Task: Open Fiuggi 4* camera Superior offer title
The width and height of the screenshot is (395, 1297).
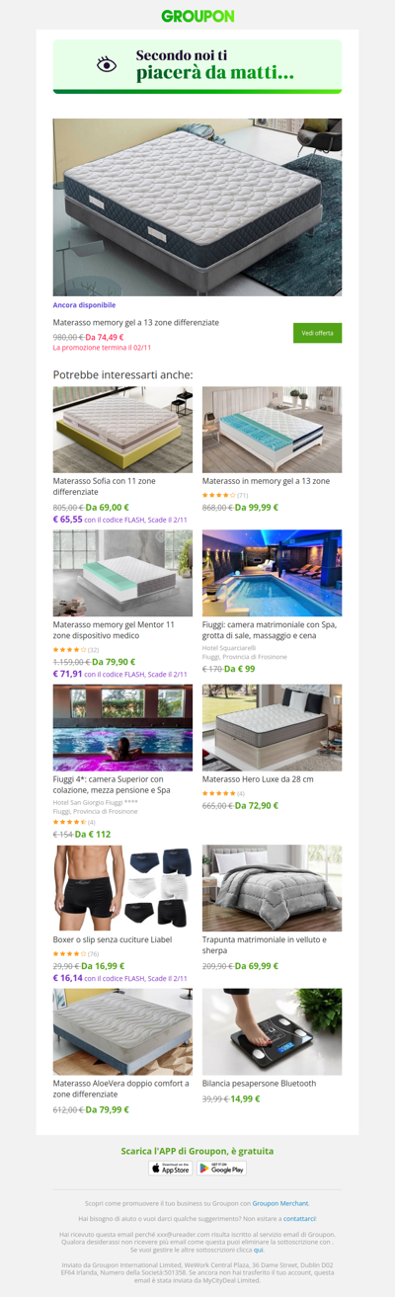Action: (112, 784)
